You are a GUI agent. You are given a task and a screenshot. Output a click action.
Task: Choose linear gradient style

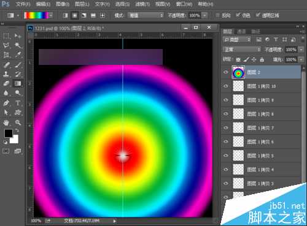66,15
